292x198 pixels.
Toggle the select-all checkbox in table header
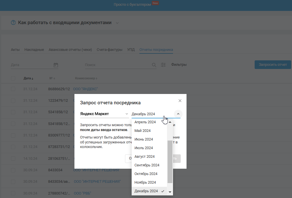(x=13, y=78)
